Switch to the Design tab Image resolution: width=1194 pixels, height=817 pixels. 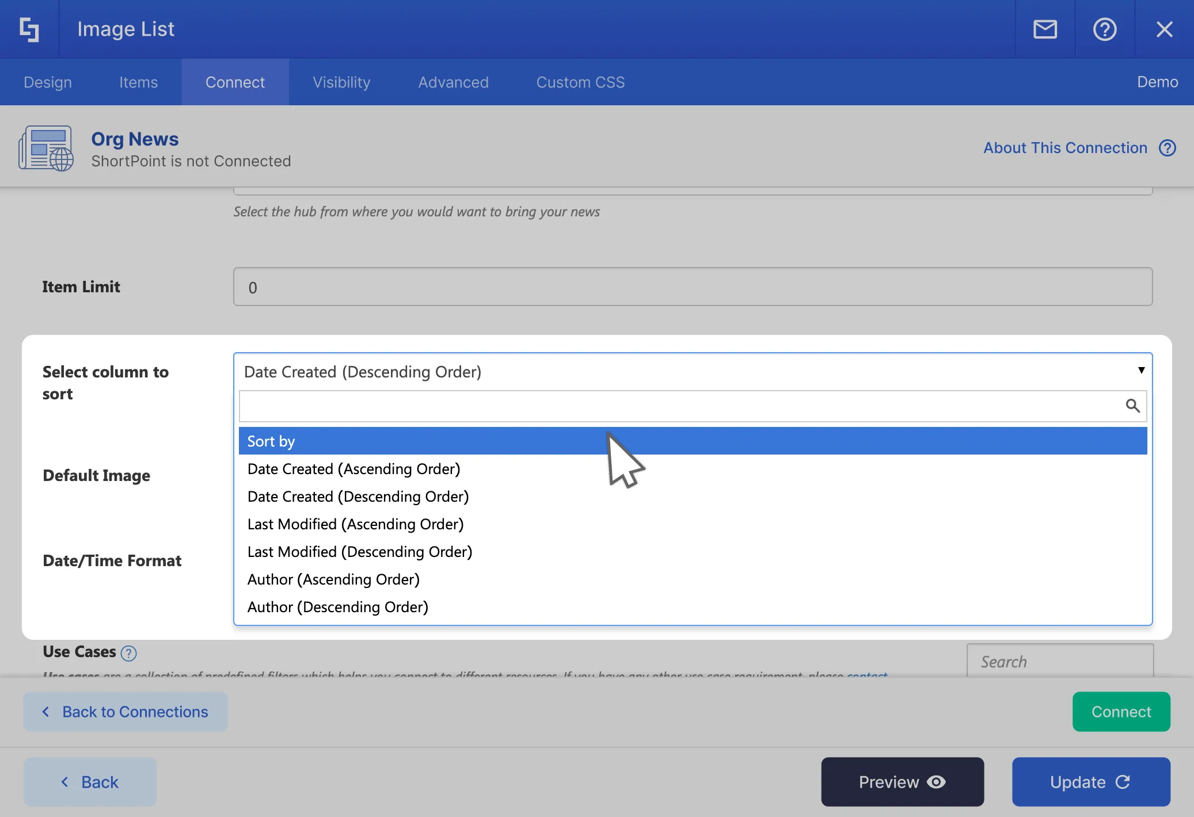coord(48,82)
